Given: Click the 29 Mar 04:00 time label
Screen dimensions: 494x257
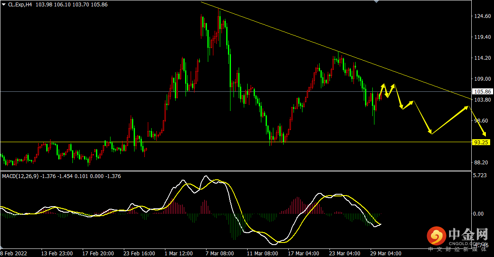Looking at the screenshot, I should pyautogui.click(x=386, y=253).
